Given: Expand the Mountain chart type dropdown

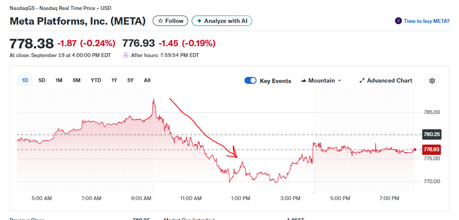Looking at the screenshot, I should [340, 81].
